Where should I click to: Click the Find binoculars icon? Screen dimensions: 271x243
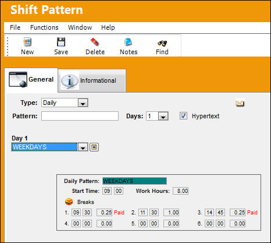pos(162,43)
